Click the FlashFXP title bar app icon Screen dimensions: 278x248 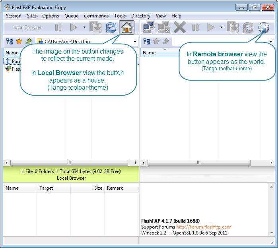(7, 7)
